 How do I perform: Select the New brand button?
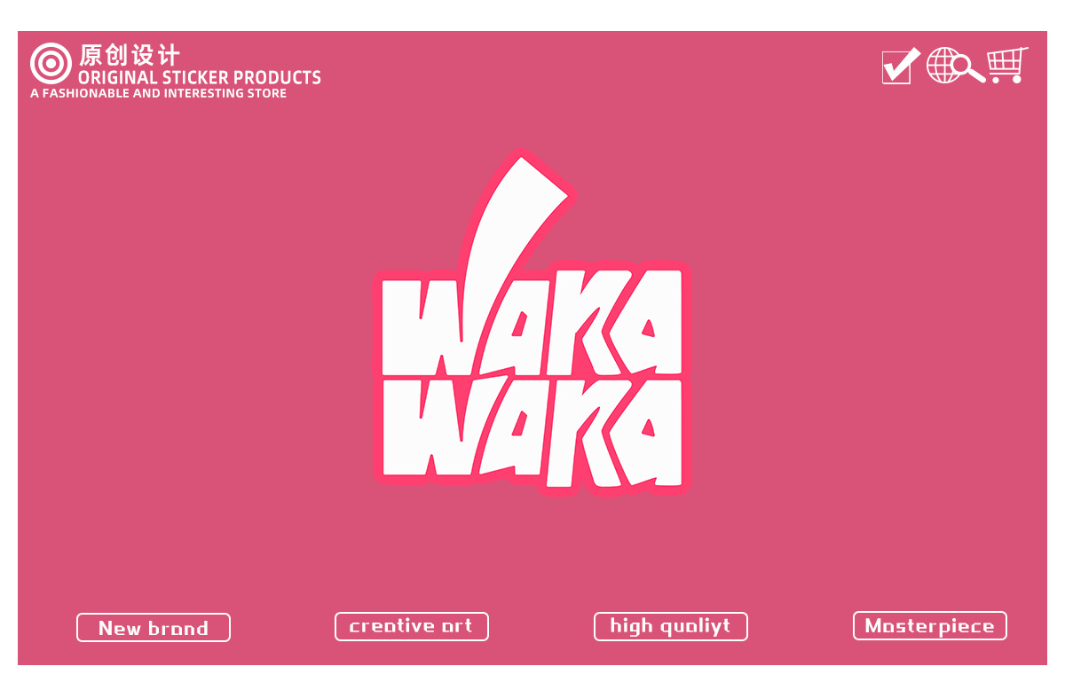[x=154, y=628]
